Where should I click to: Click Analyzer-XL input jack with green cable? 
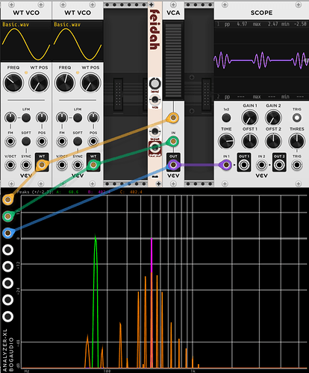tap(8, 216)
